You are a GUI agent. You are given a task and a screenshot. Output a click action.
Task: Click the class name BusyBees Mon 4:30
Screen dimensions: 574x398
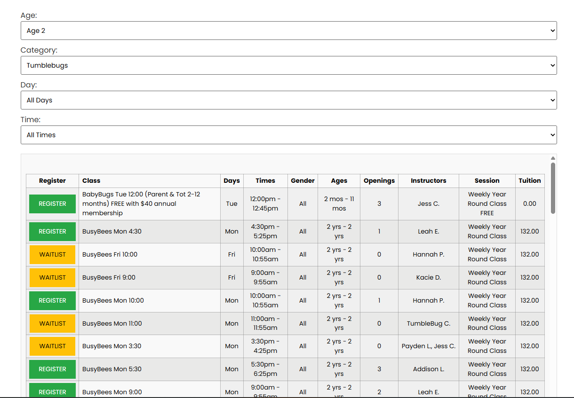(112, 231)
